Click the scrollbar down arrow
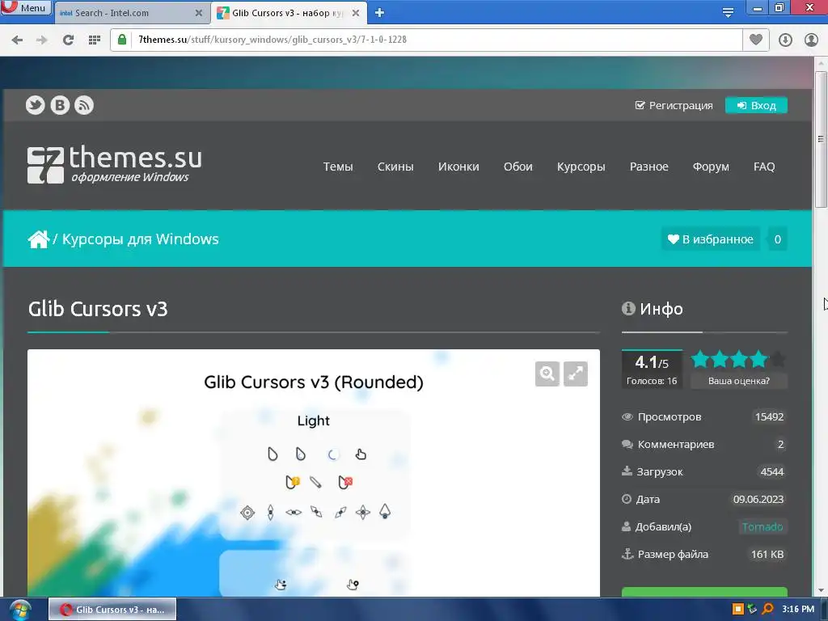This screenshot has width=828, height=621. pos(821,590)
